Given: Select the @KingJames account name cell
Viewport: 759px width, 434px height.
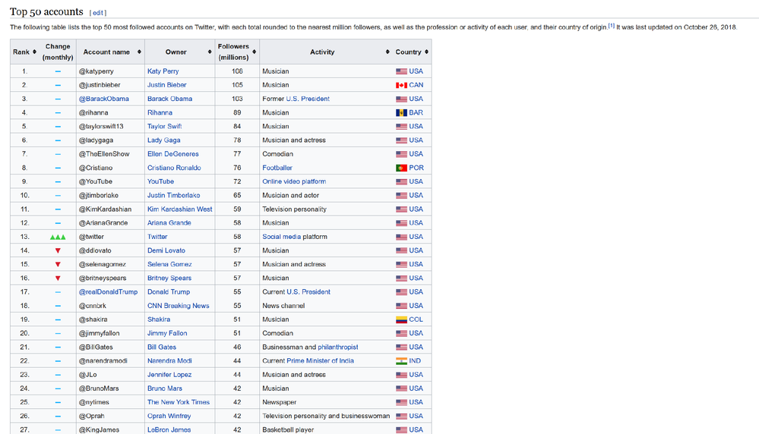Looking at the screenshot, I should pos(110,429).
